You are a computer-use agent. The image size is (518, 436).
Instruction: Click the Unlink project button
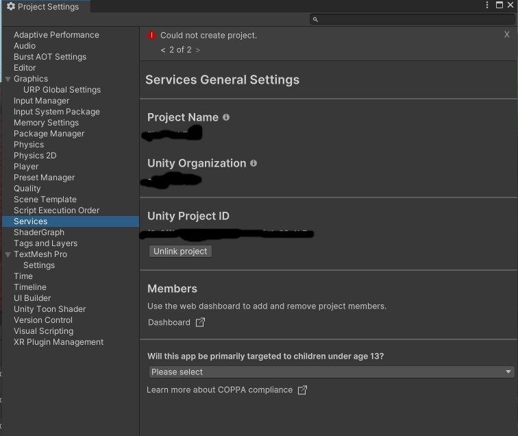pos(180,251)
